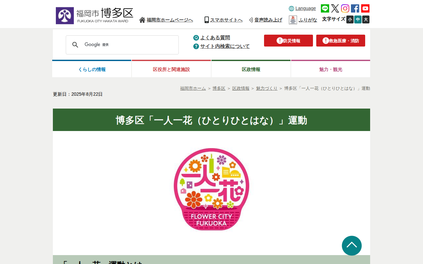
Task: Click the 一人一花 Flower City Fukuoka logo image
Action: pyautogui.click(x=211, y=189)
